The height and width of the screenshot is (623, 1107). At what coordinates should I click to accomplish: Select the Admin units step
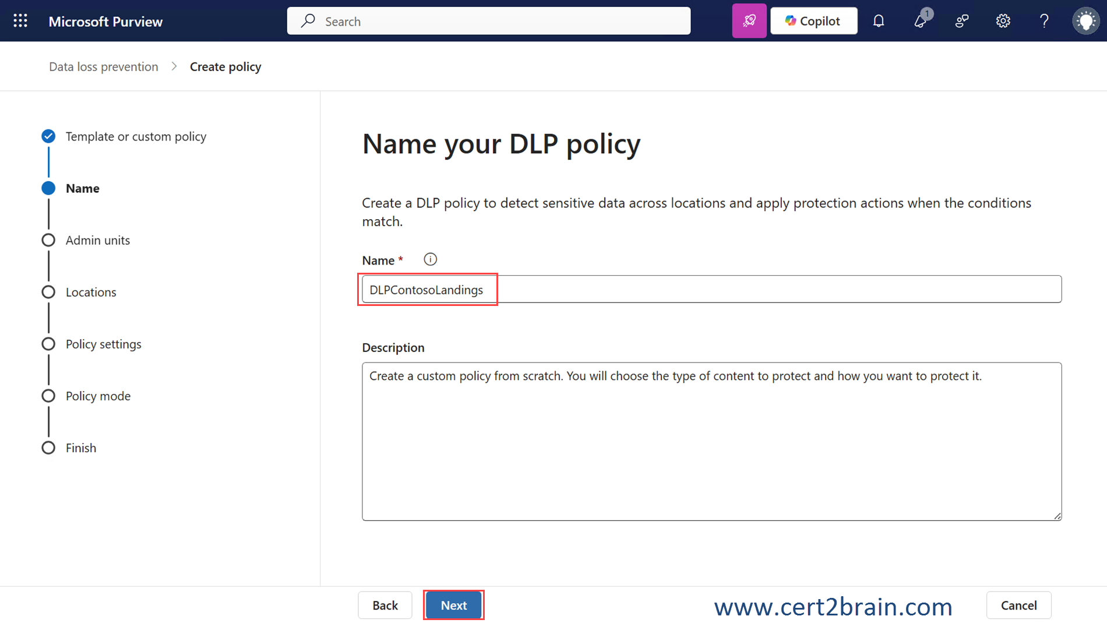(x=97, y=240)
